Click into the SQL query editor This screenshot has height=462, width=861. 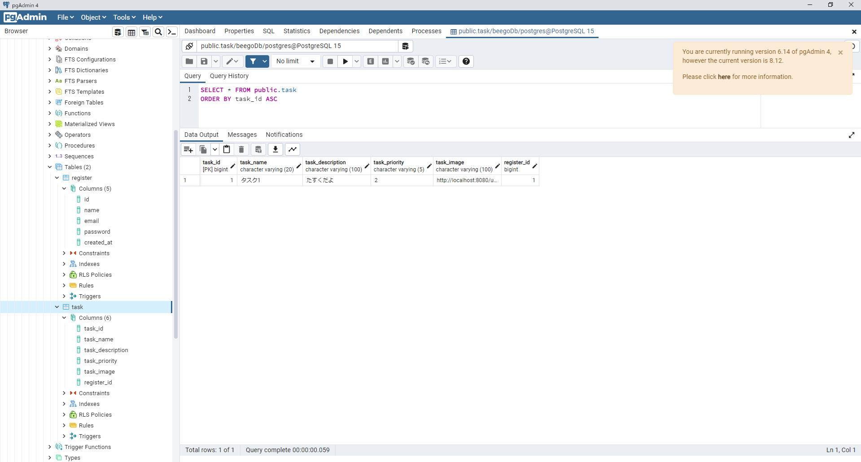point(479,105)
